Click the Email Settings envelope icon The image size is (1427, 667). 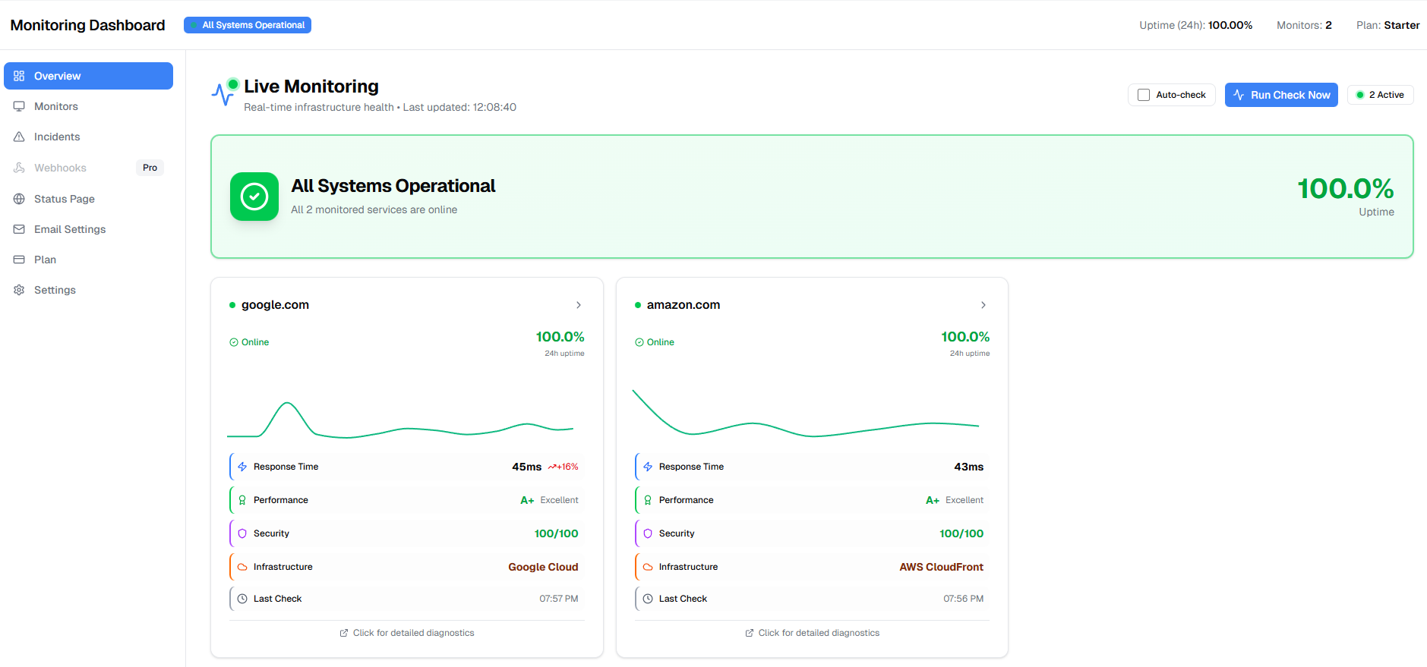point(19,229)
